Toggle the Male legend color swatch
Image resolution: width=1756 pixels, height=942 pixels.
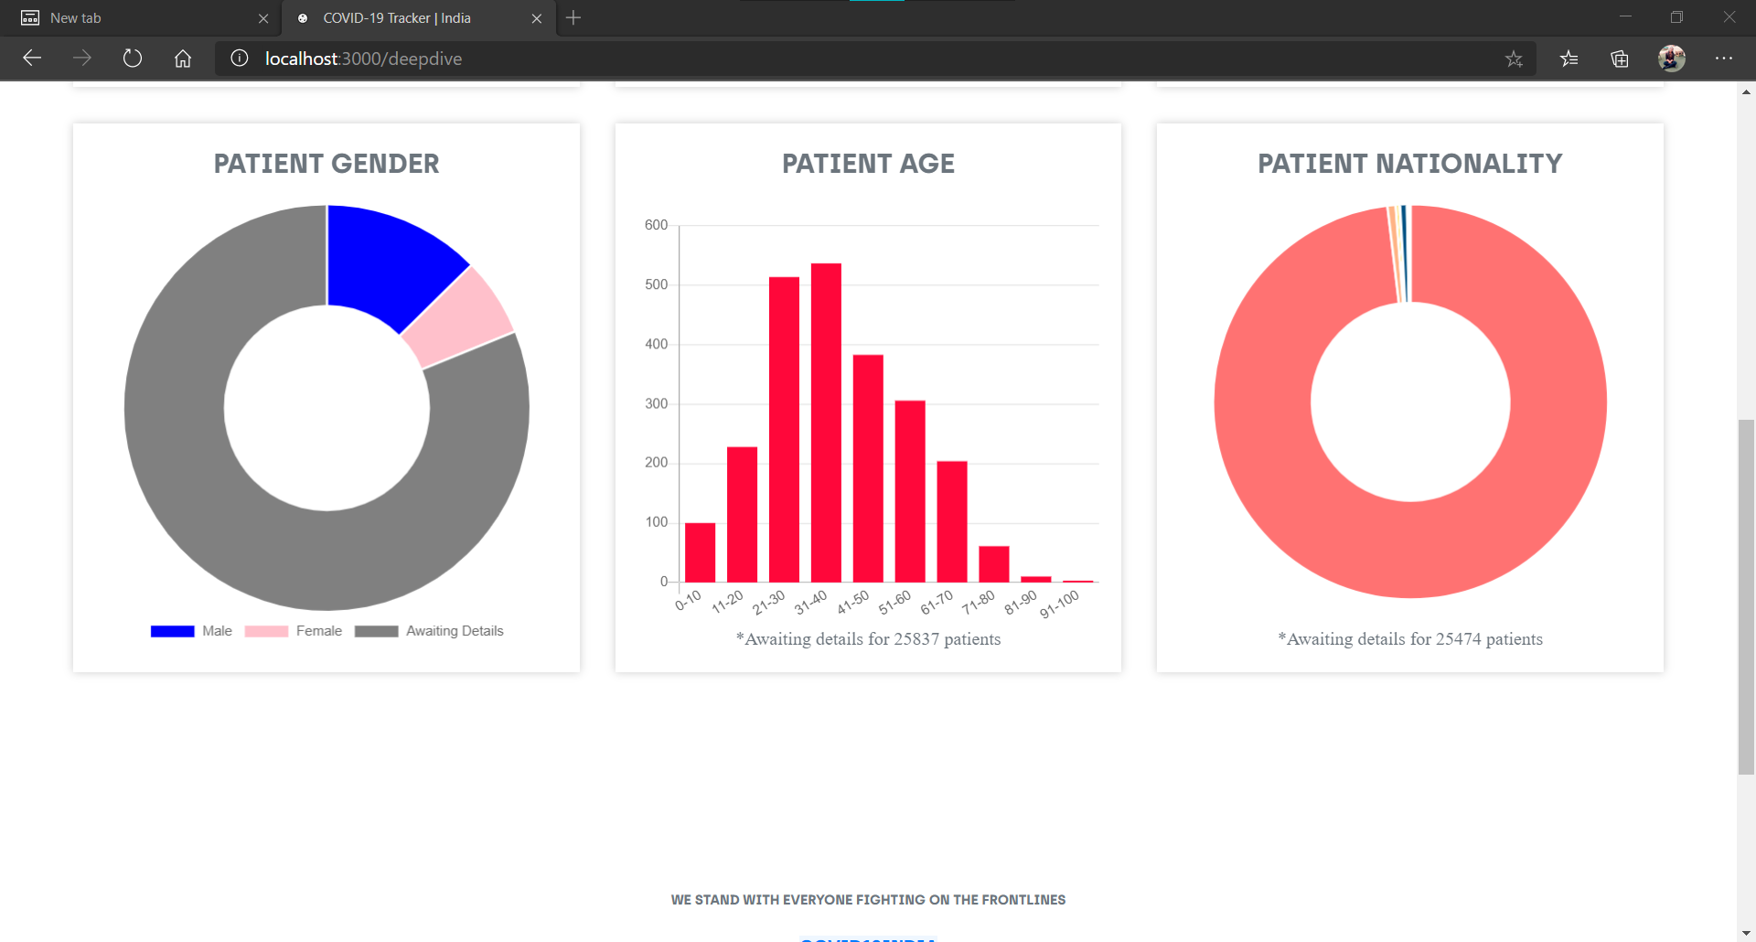point(172,631)
